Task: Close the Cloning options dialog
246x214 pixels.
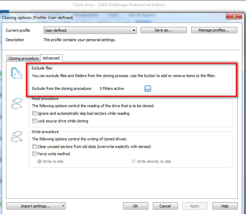Action: click(x=234, y=16)
